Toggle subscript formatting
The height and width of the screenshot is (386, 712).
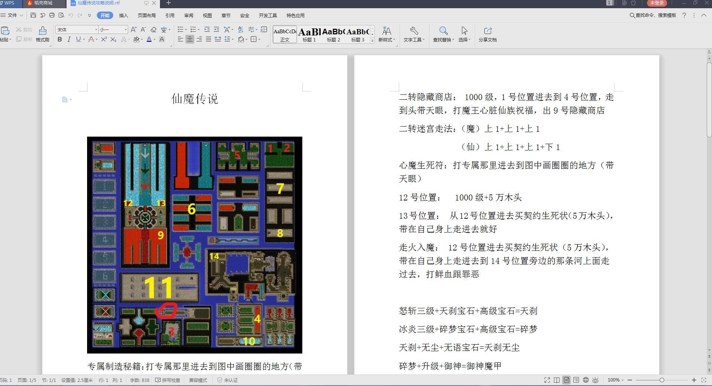pos(113,39)
